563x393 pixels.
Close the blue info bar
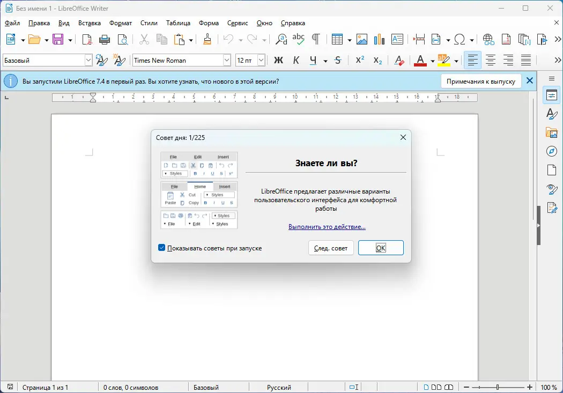pos(530,81)
